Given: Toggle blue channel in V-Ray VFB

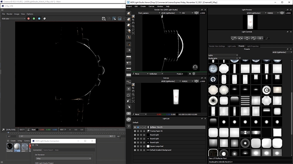Looking at the screenshot, I should tap(39, 19).
